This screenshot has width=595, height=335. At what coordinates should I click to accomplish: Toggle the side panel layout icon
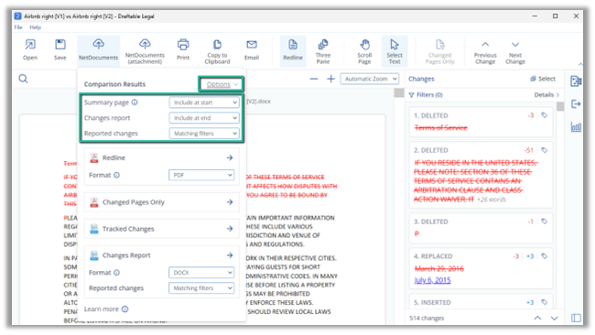pyautogui.click(x=576, y=318)
